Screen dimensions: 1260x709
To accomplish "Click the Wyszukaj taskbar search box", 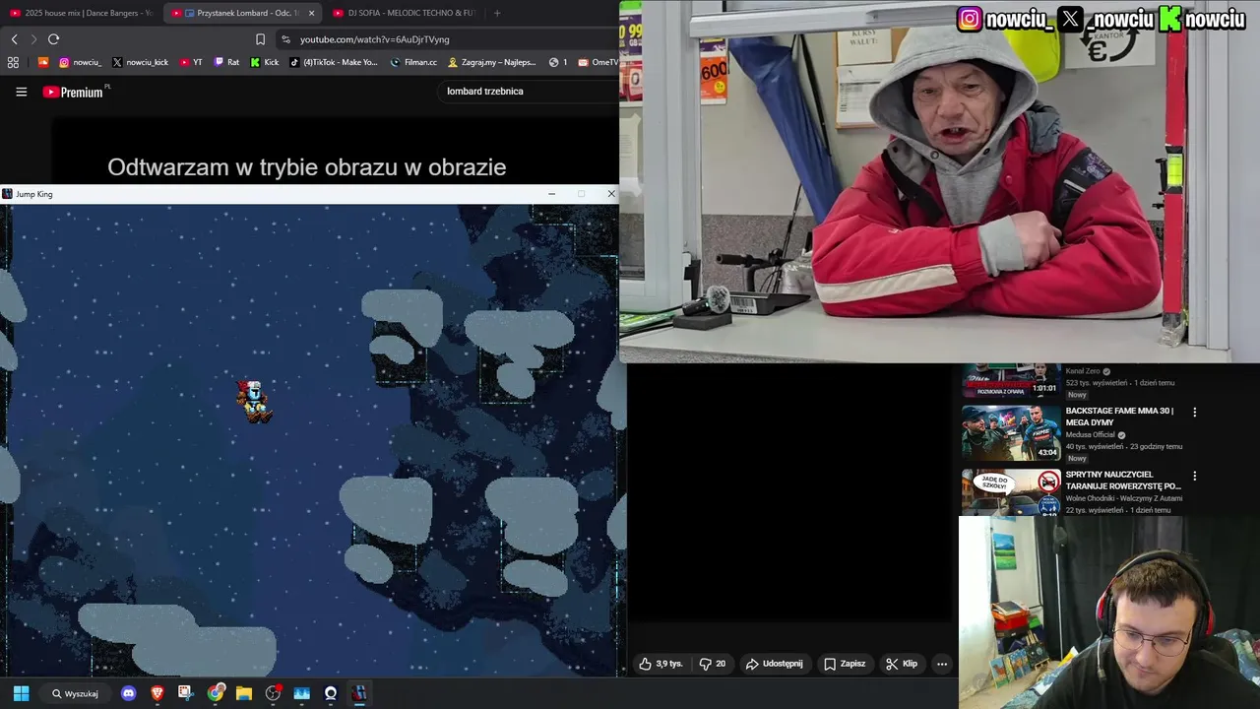I will 76,693.
